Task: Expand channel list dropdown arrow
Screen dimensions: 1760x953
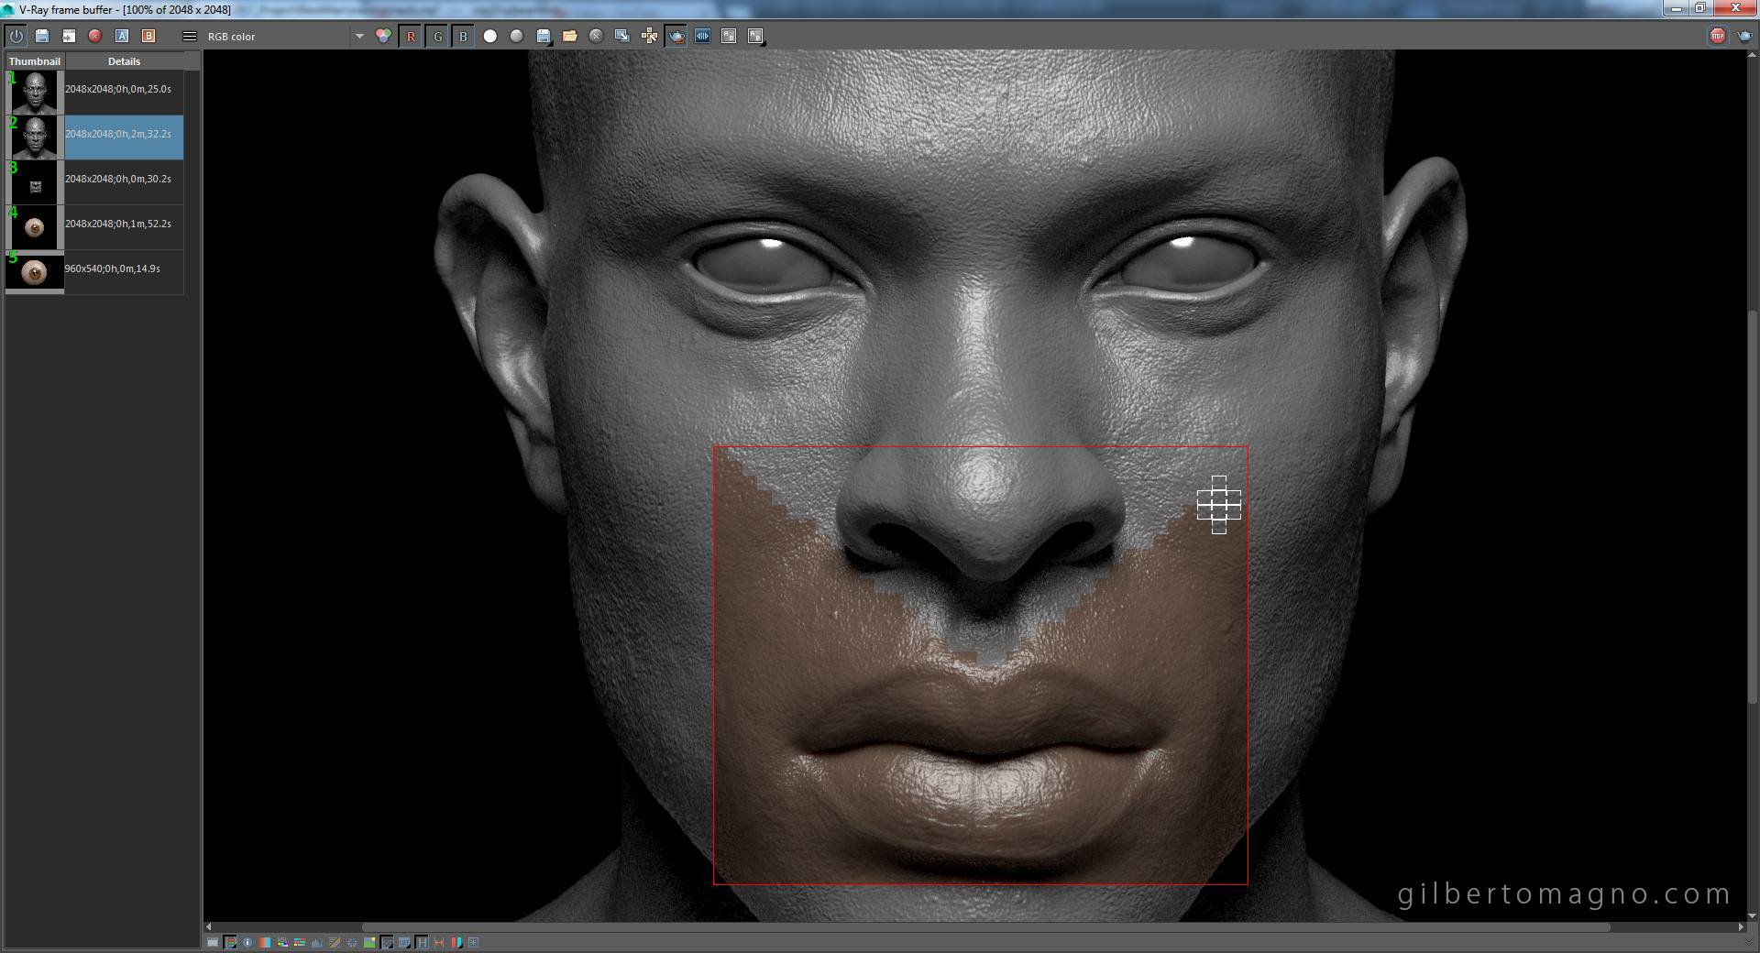Action: click(359, 37)
